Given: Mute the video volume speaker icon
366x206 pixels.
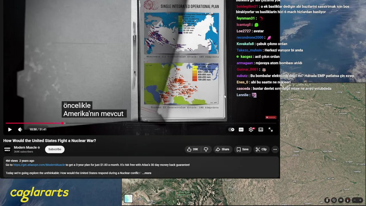Looking at the screenshot, I should pyautogui.click(x=20, y=130).
